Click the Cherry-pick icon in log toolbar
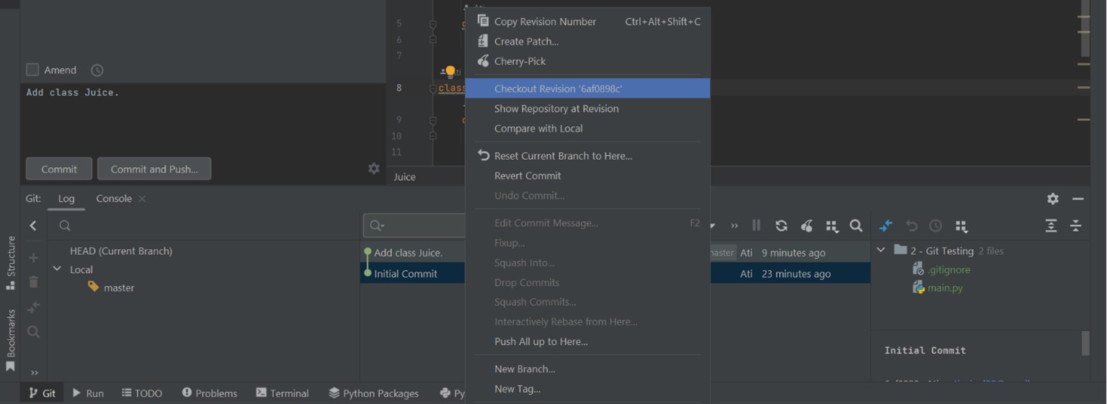Screen dimensions: 1107x404 coord(806,226)
